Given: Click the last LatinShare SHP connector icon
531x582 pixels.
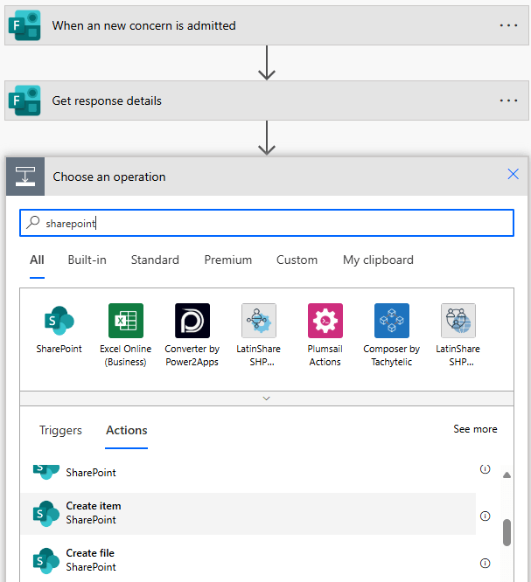Looking at the screenshot, I should 458,321.
